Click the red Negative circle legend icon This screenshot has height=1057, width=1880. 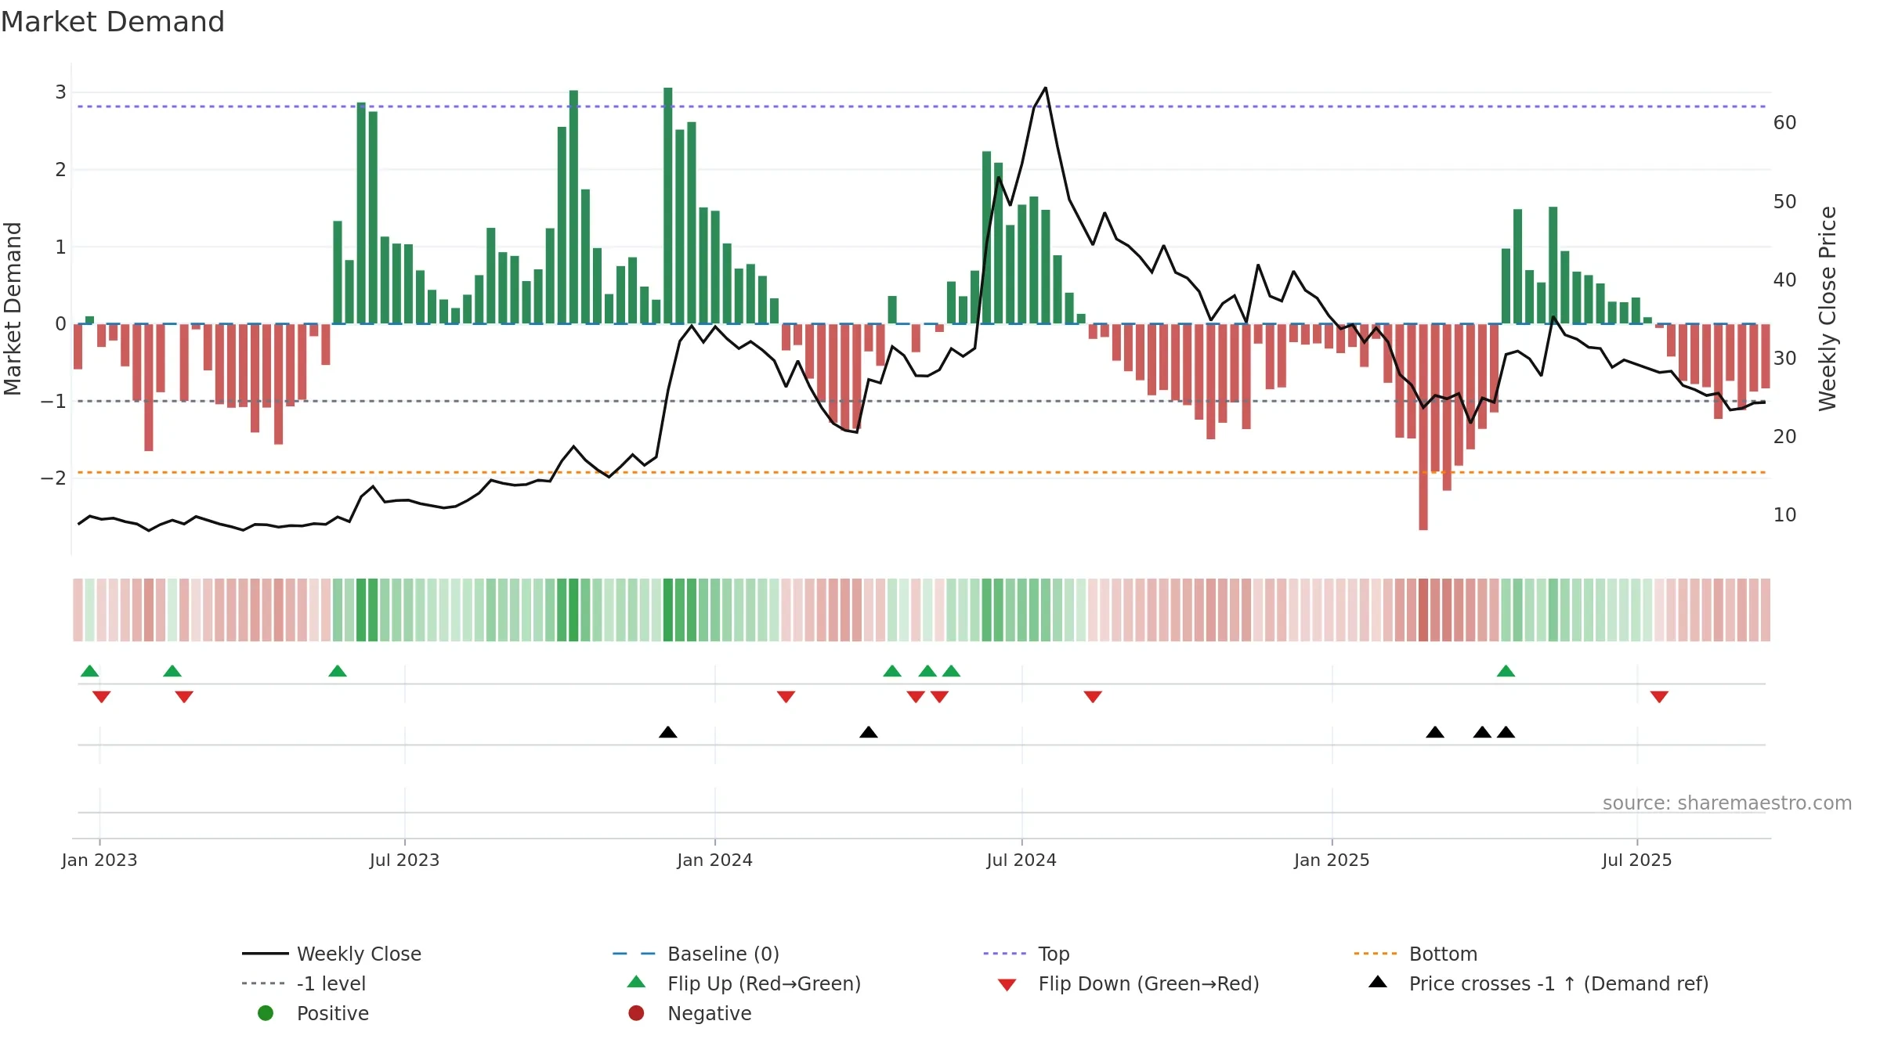click(636, 1013)
